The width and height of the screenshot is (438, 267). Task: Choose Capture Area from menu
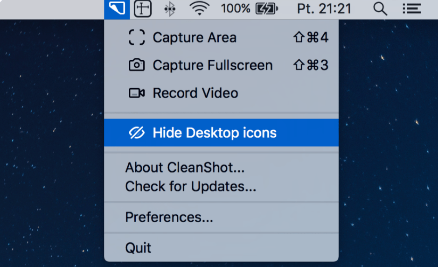pos(221,37)
